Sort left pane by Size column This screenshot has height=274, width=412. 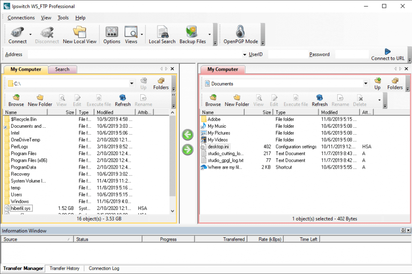[x=62, y=112]
